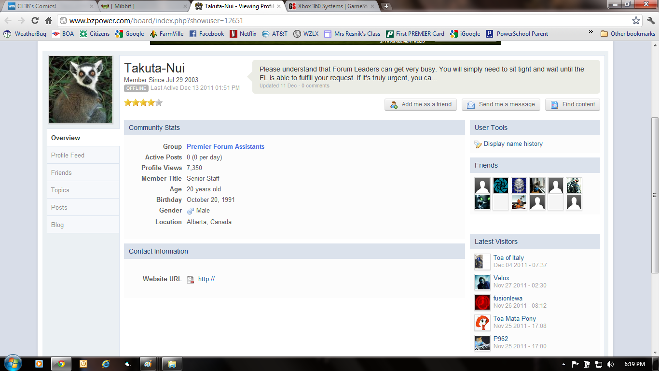
Task: Switch to the Xbox 360 Systems GameStop tab
Action: point(330,6)
